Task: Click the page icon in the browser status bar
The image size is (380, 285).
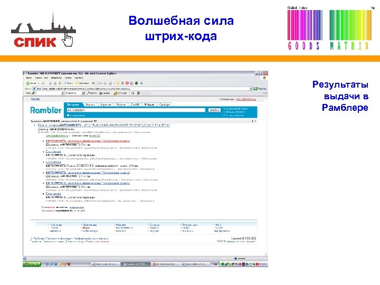Action: click(x=25, y=258)
